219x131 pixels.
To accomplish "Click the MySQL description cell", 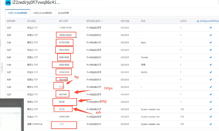I will pyautogui.click(x=144, y=72).
